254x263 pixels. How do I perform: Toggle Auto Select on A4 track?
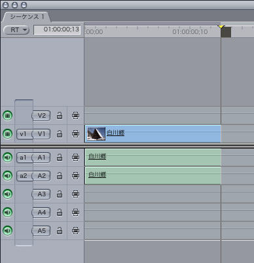(75, 212)
